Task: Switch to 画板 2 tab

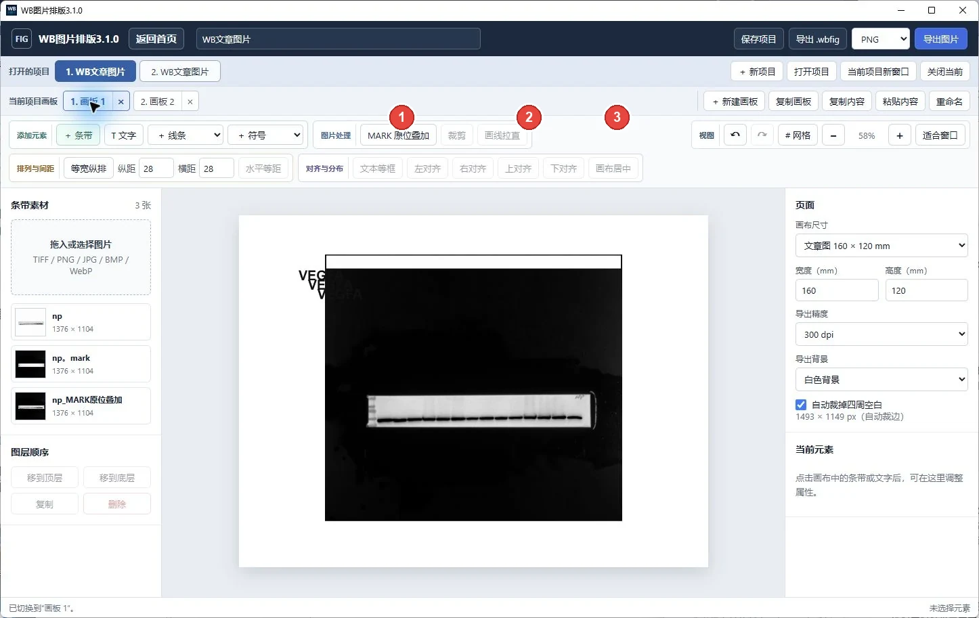Action: [158, 102]
